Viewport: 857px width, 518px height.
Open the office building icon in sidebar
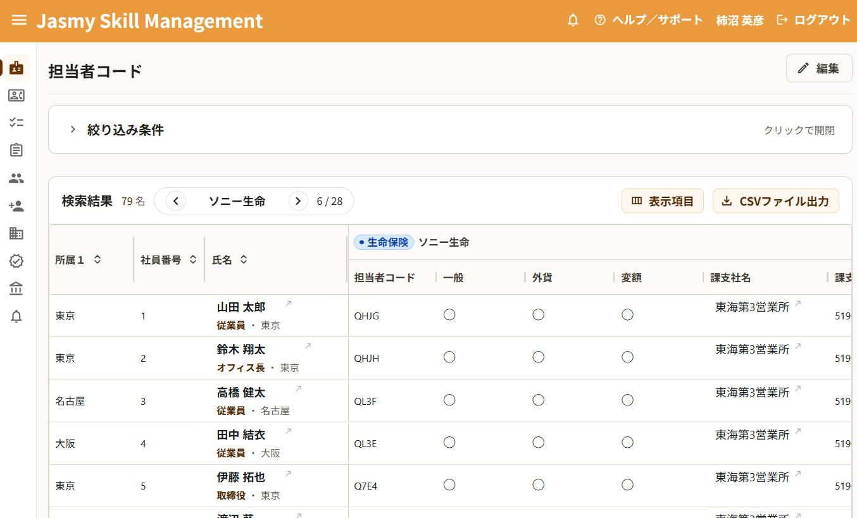(16, 233)
